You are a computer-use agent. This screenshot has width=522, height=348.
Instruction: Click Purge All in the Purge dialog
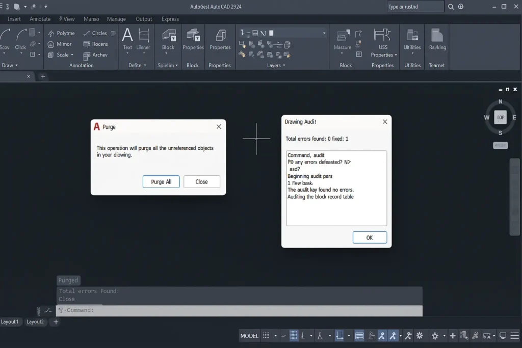coord(161,181)
